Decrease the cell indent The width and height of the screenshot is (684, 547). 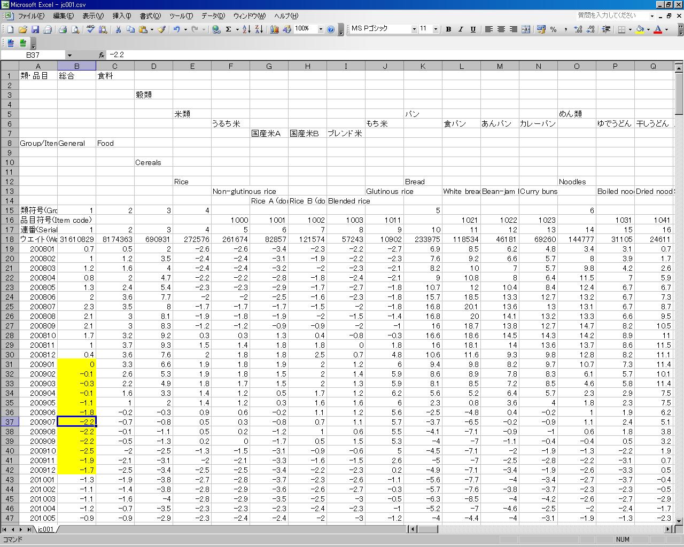(x=606, y=29)
